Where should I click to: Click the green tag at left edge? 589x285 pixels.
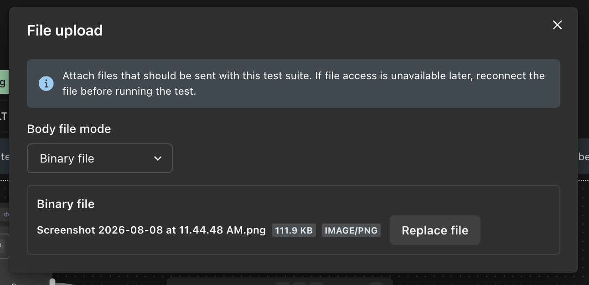point(4,82)
